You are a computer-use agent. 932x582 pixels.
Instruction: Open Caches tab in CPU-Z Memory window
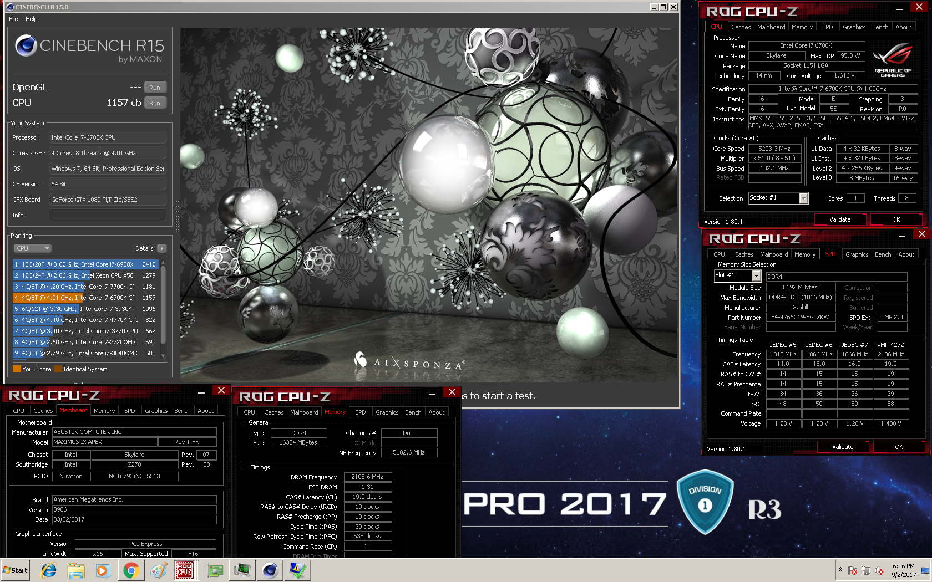(273, 412)
